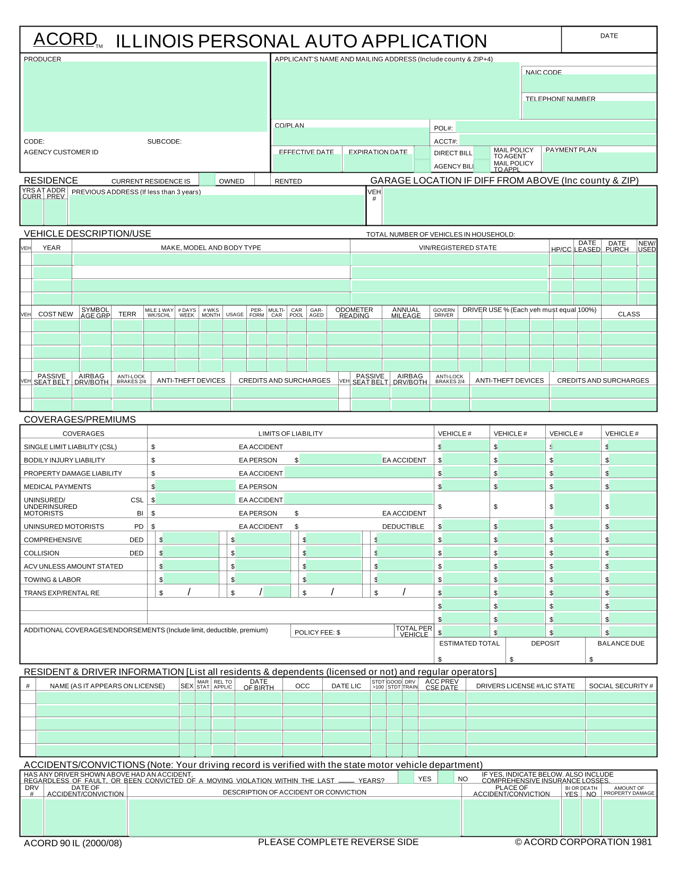Check the BI or Death NO box
The height and width of the screenshot is (876, 677).
[591, 817]
